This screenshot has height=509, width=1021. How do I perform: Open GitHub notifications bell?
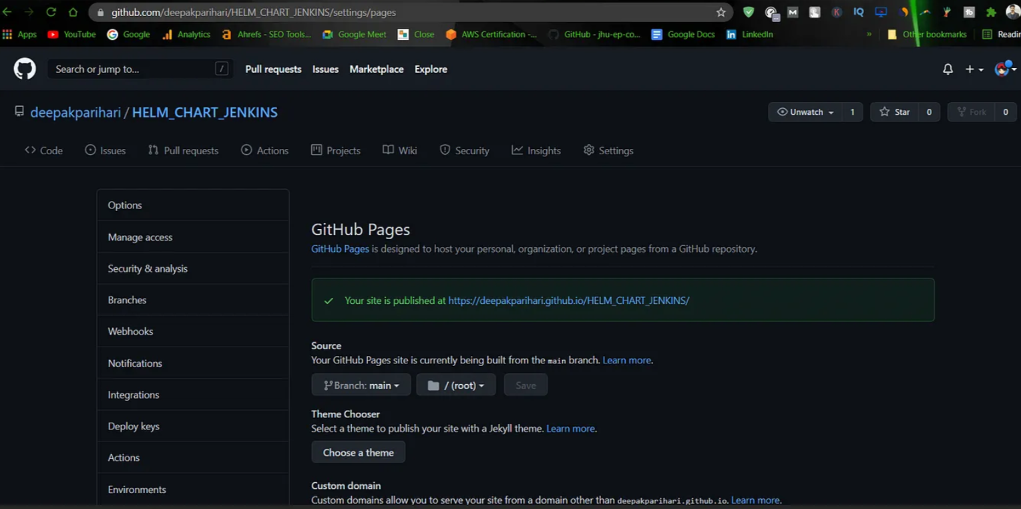(x=948, y=69)
